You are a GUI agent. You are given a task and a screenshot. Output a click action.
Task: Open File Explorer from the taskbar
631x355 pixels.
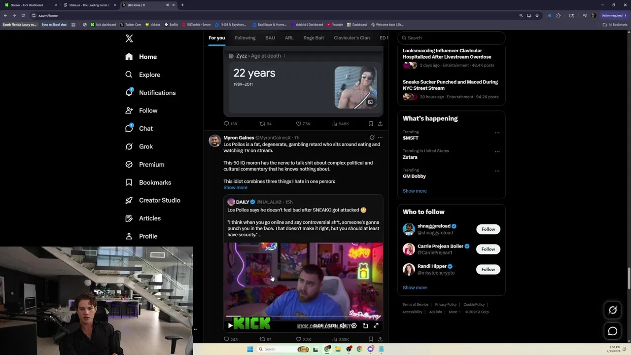pyautogui.click(x=338, y=349)
